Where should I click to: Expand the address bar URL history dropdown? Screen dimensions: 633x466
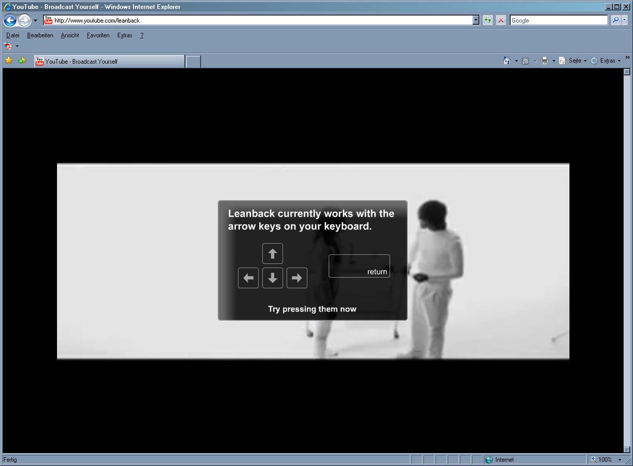point(476,20)
